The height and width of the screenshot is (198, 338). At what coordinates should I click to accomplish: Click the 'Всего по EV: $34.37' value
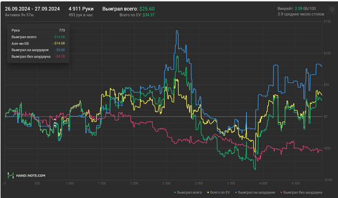click(x=137, y=15)
